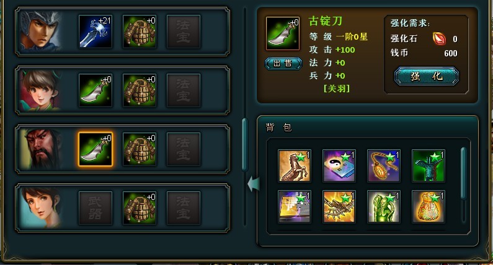493x265 pixels.
Task: Click the helmeted warrior portrait
Action: (41, 31)
